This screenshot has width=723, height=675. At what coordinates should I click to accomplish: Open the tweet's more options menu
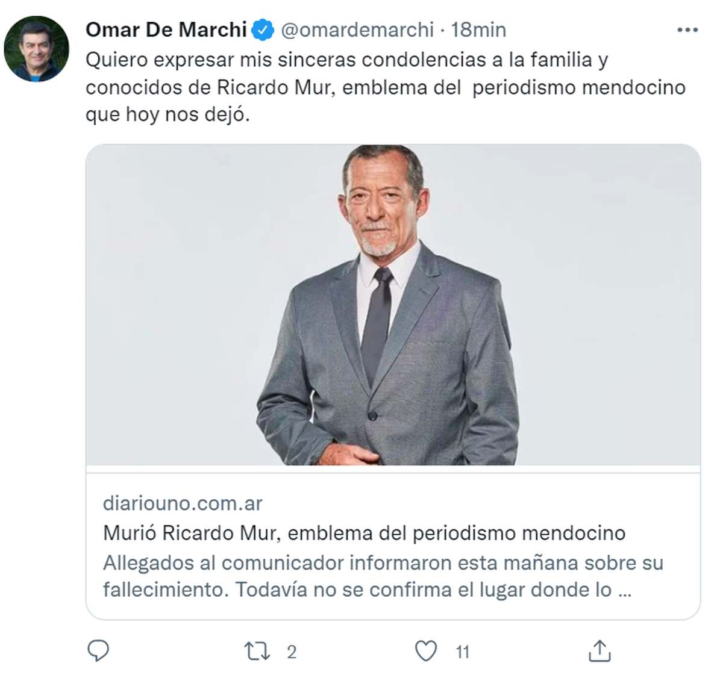687,30
